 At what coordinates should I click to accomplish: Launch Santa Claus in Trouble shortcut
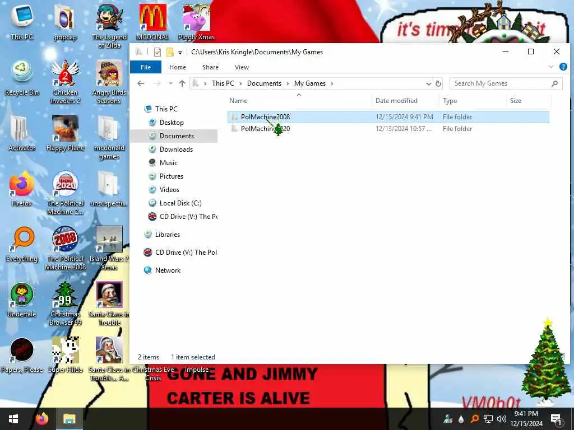[109, 303]
